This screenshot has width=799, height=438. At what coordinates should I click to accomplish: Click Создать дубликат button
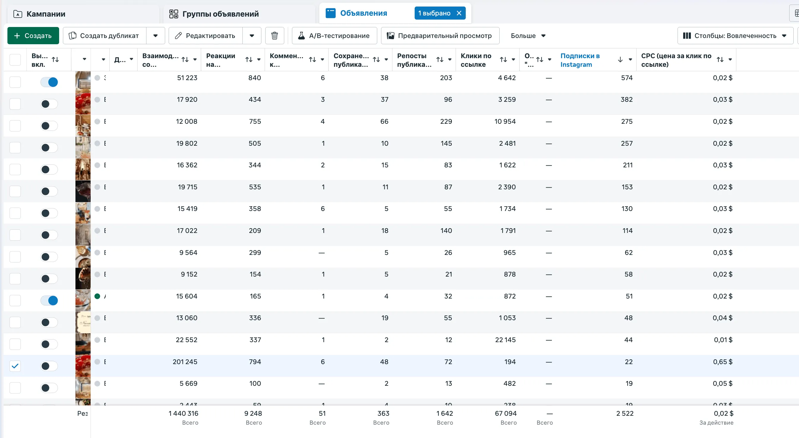point(105,36)
